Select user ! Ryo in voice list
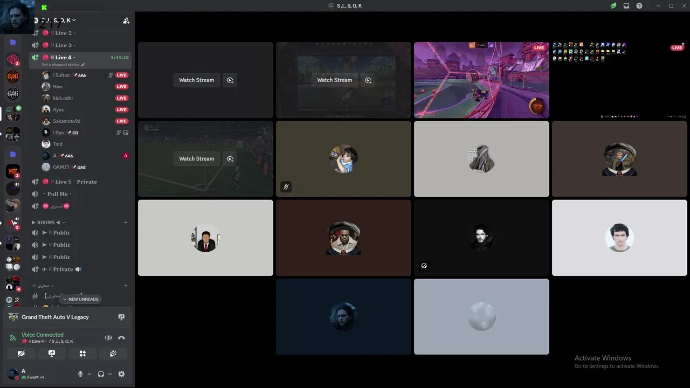This screenshot has width=690, height=388. point(85,133)
